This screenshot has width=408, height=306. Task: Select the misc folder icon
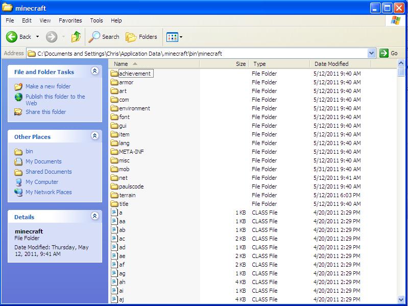(x=114, y=160)
